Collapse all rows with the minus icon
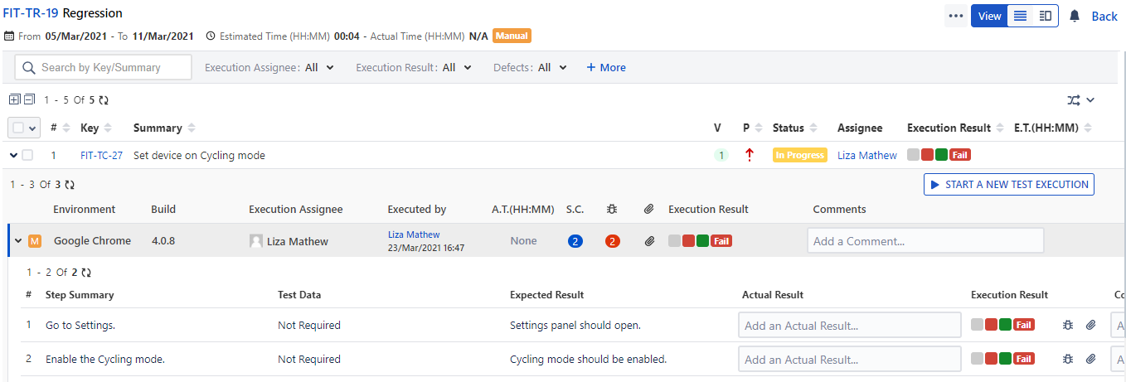This screenshot has height=382, width=1126. pos(29,99)
